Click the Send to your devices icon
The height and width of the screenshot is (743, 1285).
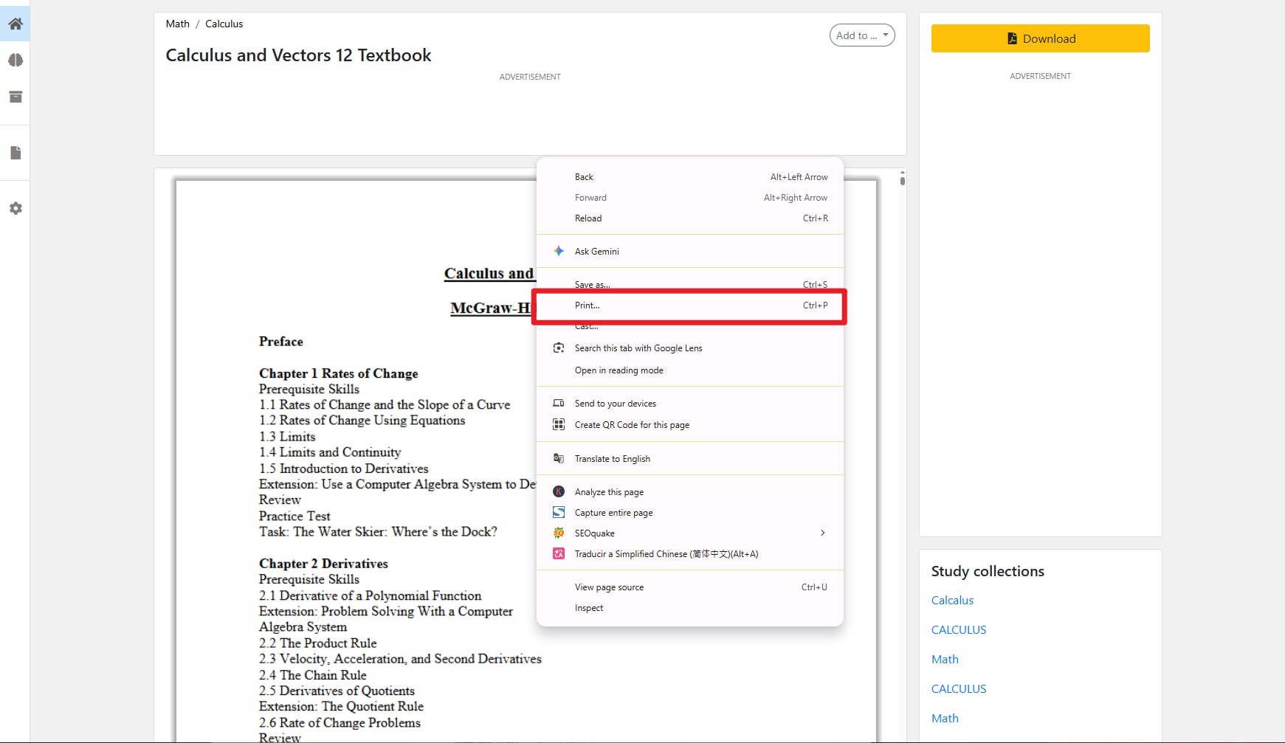pos(559,403)
